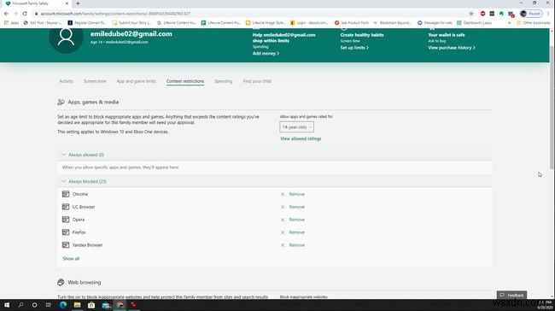555x311 pixels.
Task: Go back using the browser back arrow
Action: coord(6,14)
